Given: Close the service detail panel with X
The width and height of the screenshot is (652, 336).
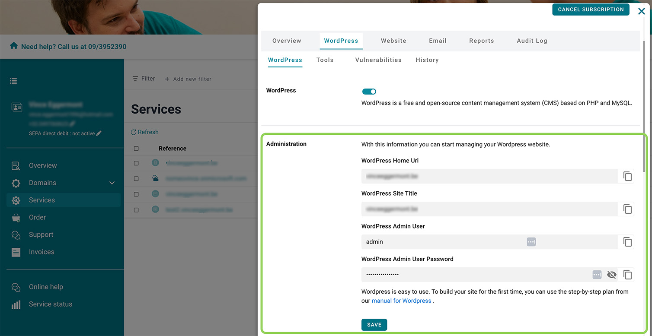Looking at the screenshot, I should pyautogui.click(x=642, y=11).
